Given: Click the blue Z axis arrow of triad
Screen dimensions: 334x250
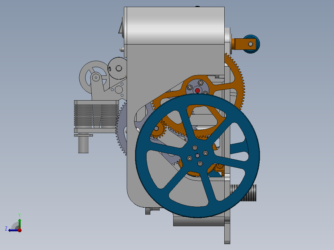Looking at the screenshot, I should (x=13, y=230).
